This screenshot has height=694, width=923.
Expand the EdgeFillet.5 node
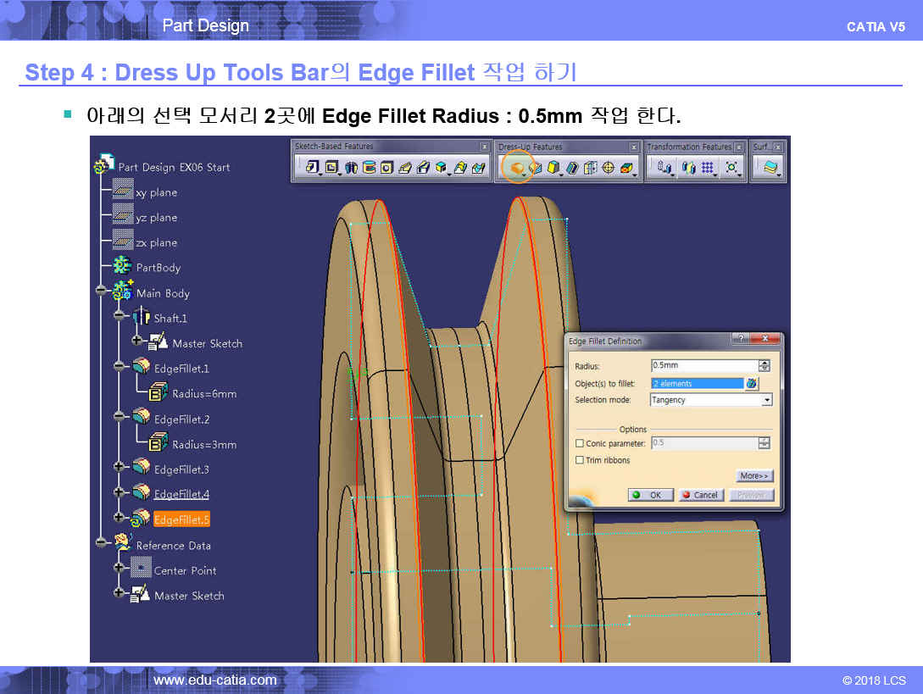119,517
